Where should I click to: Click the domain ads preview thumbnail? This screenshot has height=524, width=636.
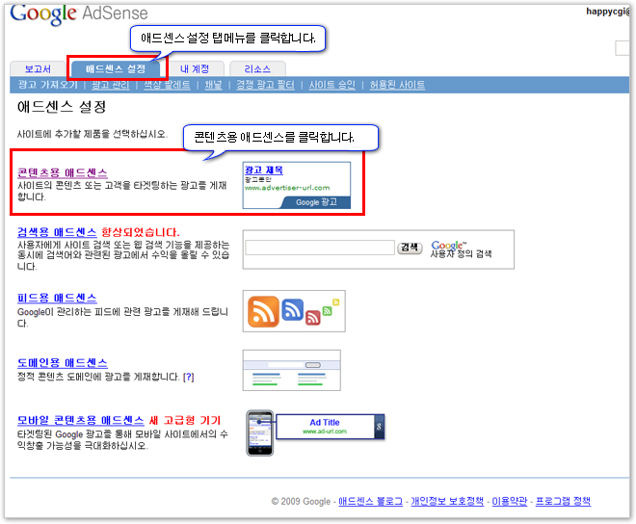[x=292, y=370]
